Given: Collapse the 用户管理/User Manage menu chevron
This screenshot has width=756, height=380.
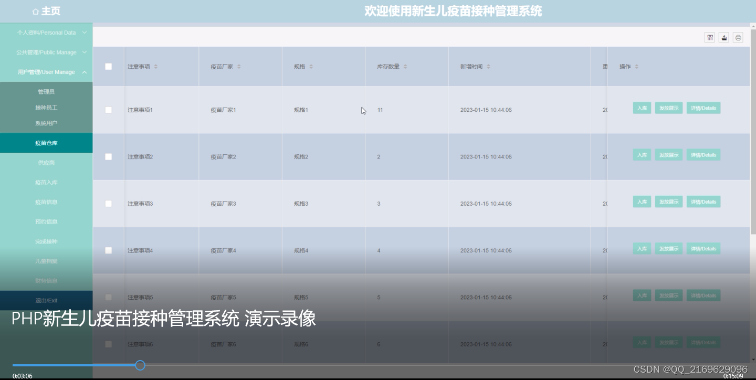Looking at the screenshot, I should click(85, 72).
